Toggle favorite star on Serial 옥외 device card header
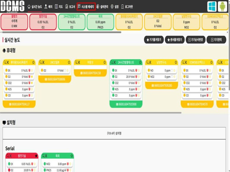This screenshot has width=230, height=172. click(x=72, y=156)
